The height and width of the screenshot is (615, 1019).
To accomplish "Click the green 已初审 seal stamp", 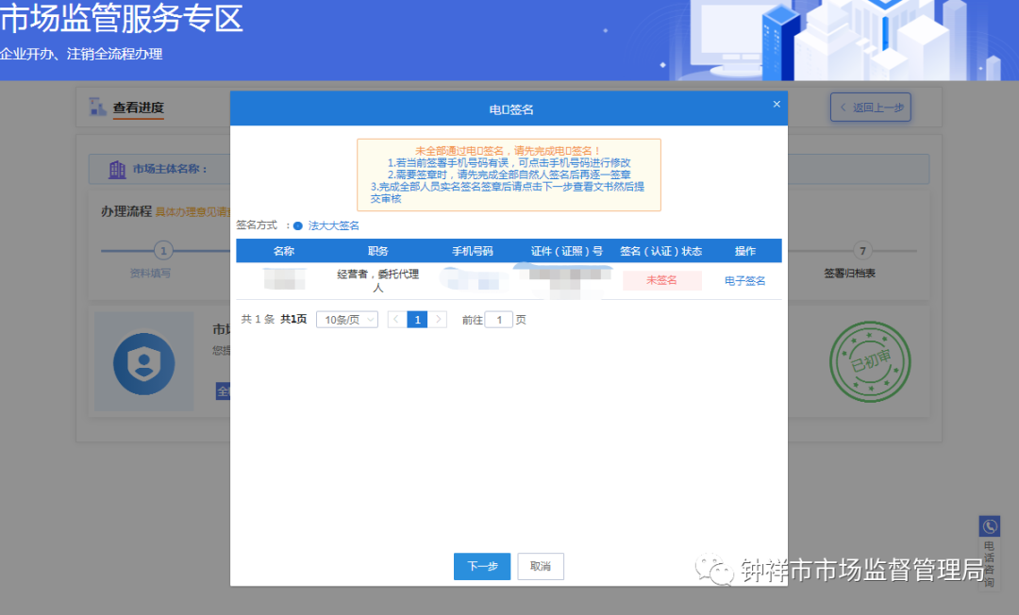I will (x=870, y=362).
